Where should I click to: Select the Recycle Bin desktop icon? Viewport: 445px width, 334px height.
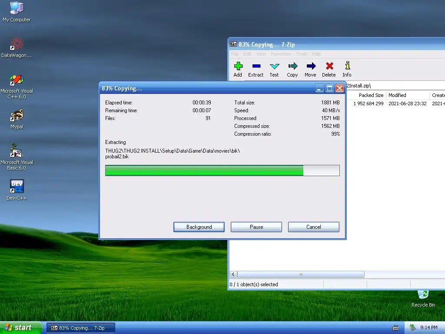(x=423, y=299)
